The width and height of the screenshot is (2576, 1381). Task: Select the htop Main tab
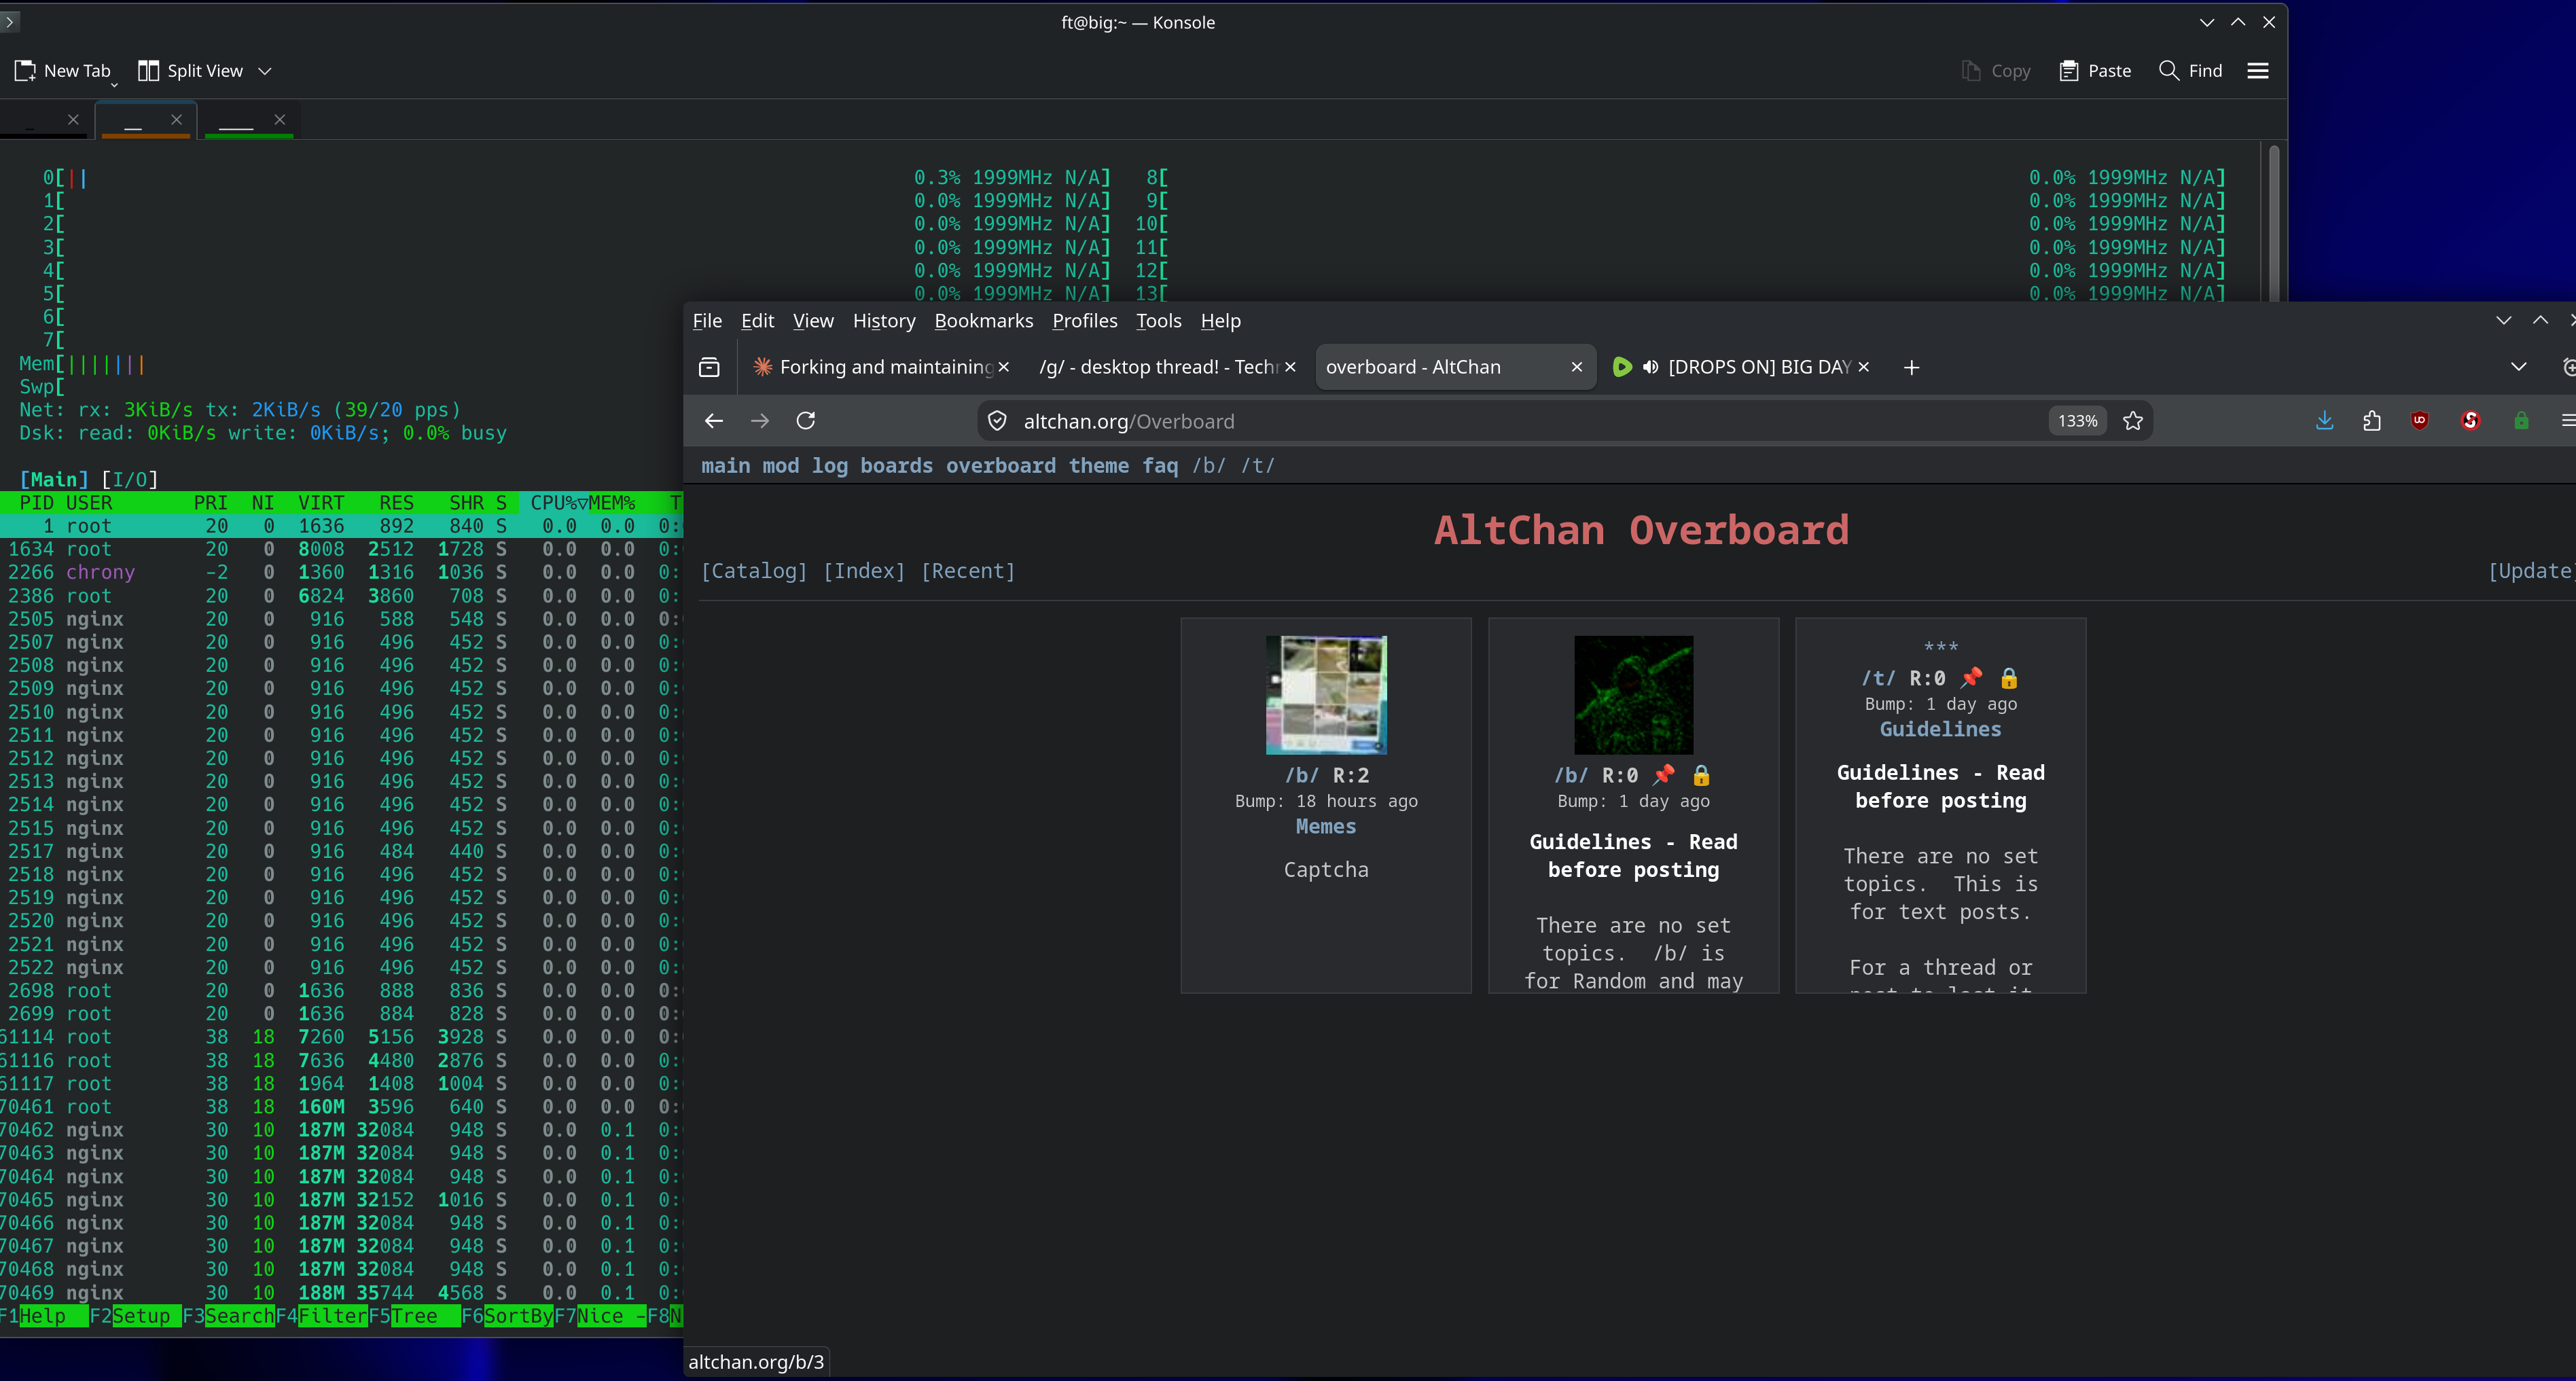click(x=54, y=480)
